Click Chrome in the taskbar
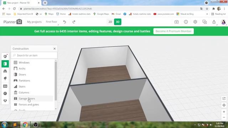 [x=25, y=125]
